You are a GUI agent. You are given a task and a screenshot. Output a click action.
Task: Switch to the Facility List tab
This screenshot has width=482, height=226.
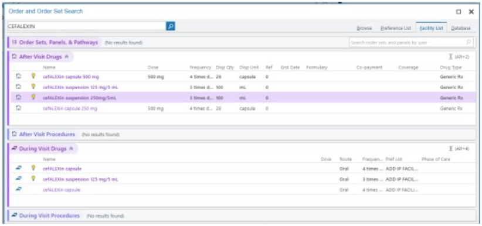point(432,28)
